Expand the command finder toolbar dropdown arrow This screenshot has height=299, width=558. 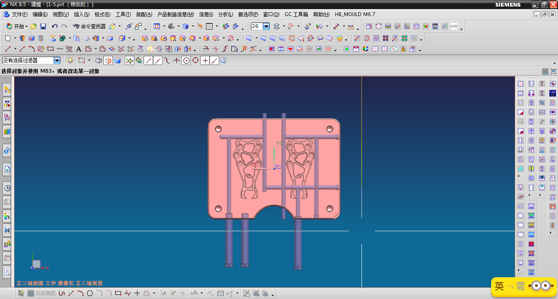(119, 26)
